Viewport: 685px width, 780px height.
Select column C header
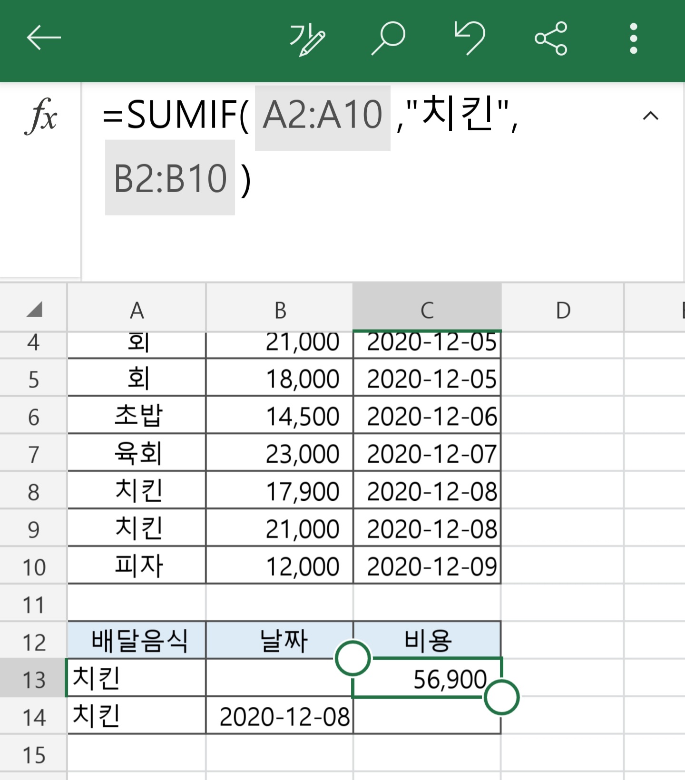click(x=427, y=308)
